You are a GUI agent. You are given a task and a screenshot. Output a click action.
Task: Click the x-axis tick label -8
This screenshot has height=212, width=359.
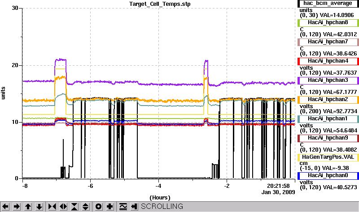tap(25, 186)
